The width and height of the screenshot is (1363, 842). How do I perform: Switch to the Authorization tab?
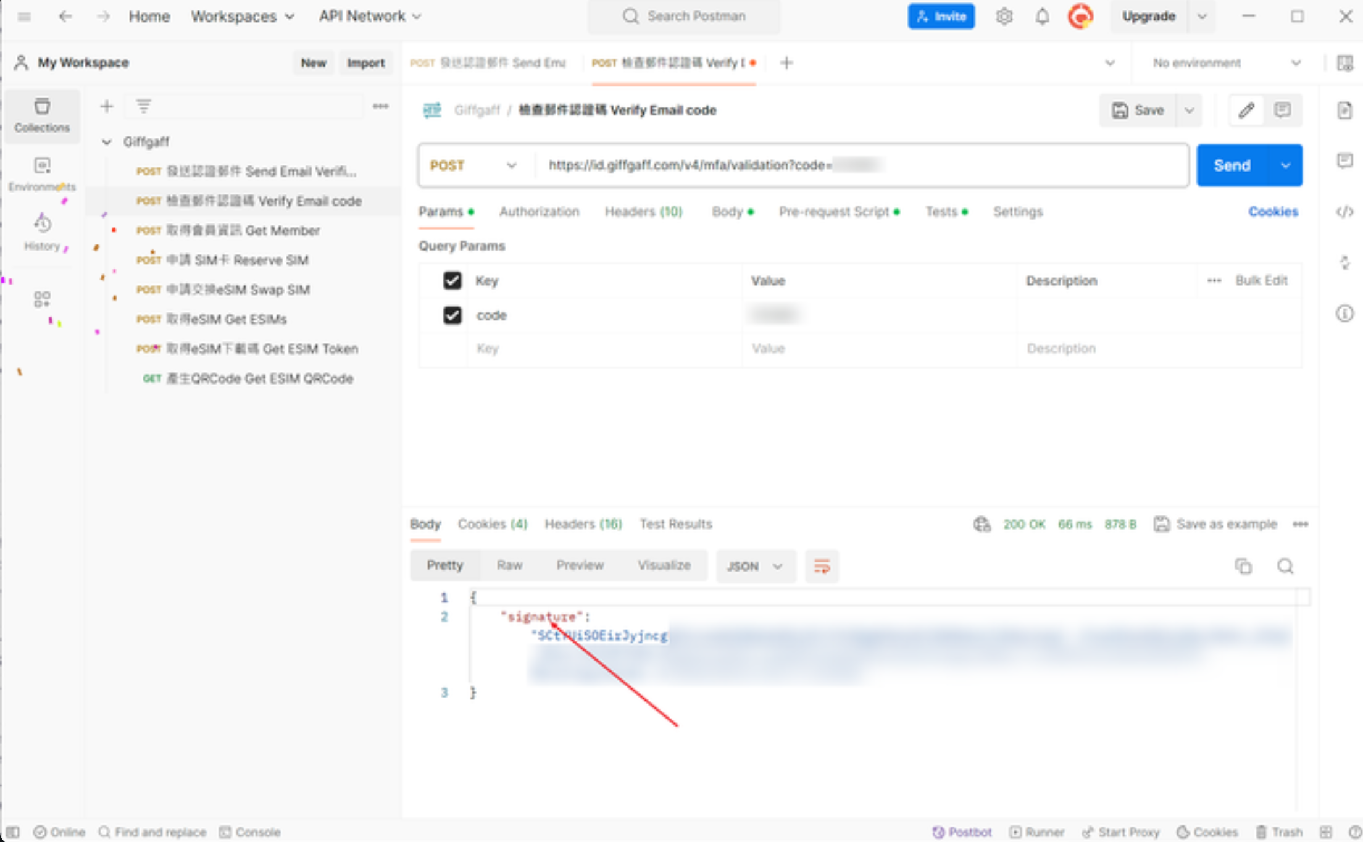[539, 212]
